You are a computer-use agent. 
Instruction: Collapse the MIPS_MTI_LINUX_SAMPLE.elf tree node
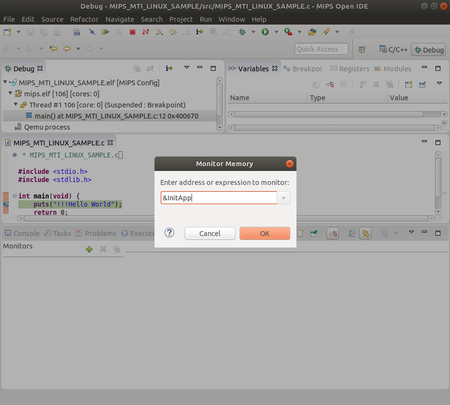5,82
